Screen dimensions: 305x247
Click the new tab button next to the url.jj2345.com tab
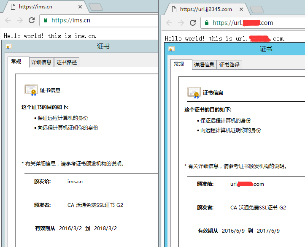pyautogui.click(x=256, y=9)
